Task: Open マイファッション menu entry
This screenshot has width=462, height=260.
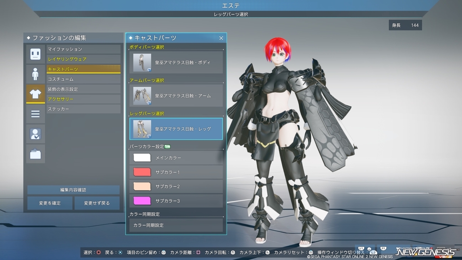Action: [x=84, y=49]
